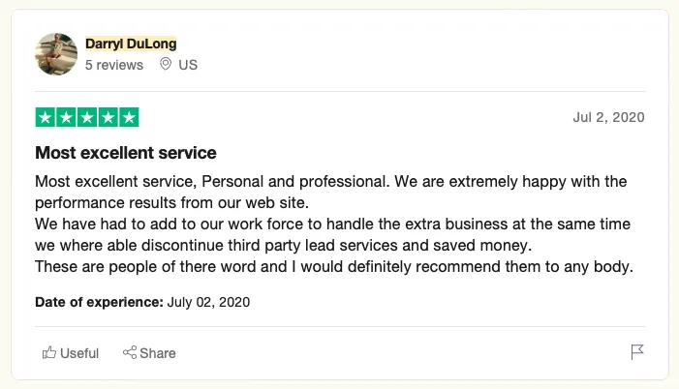
Task: Click the fourth green rating star
Action: tap(108, 118)
